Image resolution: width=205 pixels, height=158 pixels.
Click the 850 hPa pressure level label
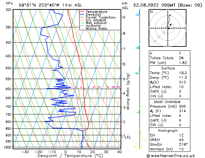coord(9,129)
